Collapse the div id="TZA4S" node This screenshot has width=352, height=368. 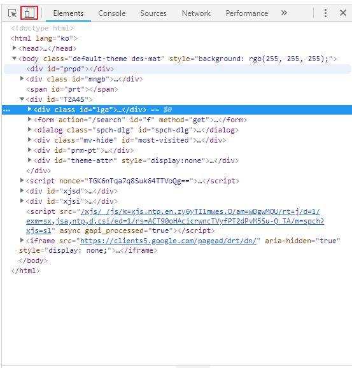click(22, 99)
